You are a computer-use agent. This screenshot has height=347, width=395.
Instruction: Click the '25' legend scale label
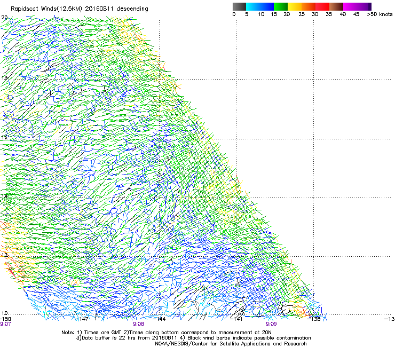[302, 14]
